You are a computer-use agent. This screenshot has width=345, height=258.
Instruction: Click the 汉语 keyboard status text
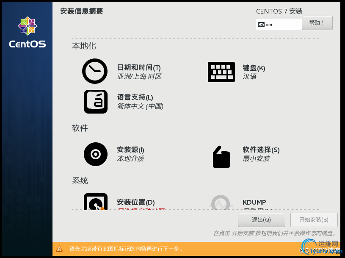click(x=249, y=76)
